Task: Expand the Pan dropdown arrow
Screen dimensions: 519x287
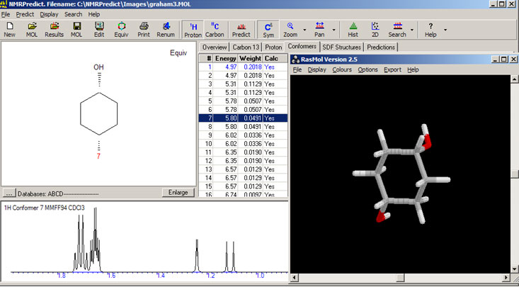Action: (x=334, y=30)
